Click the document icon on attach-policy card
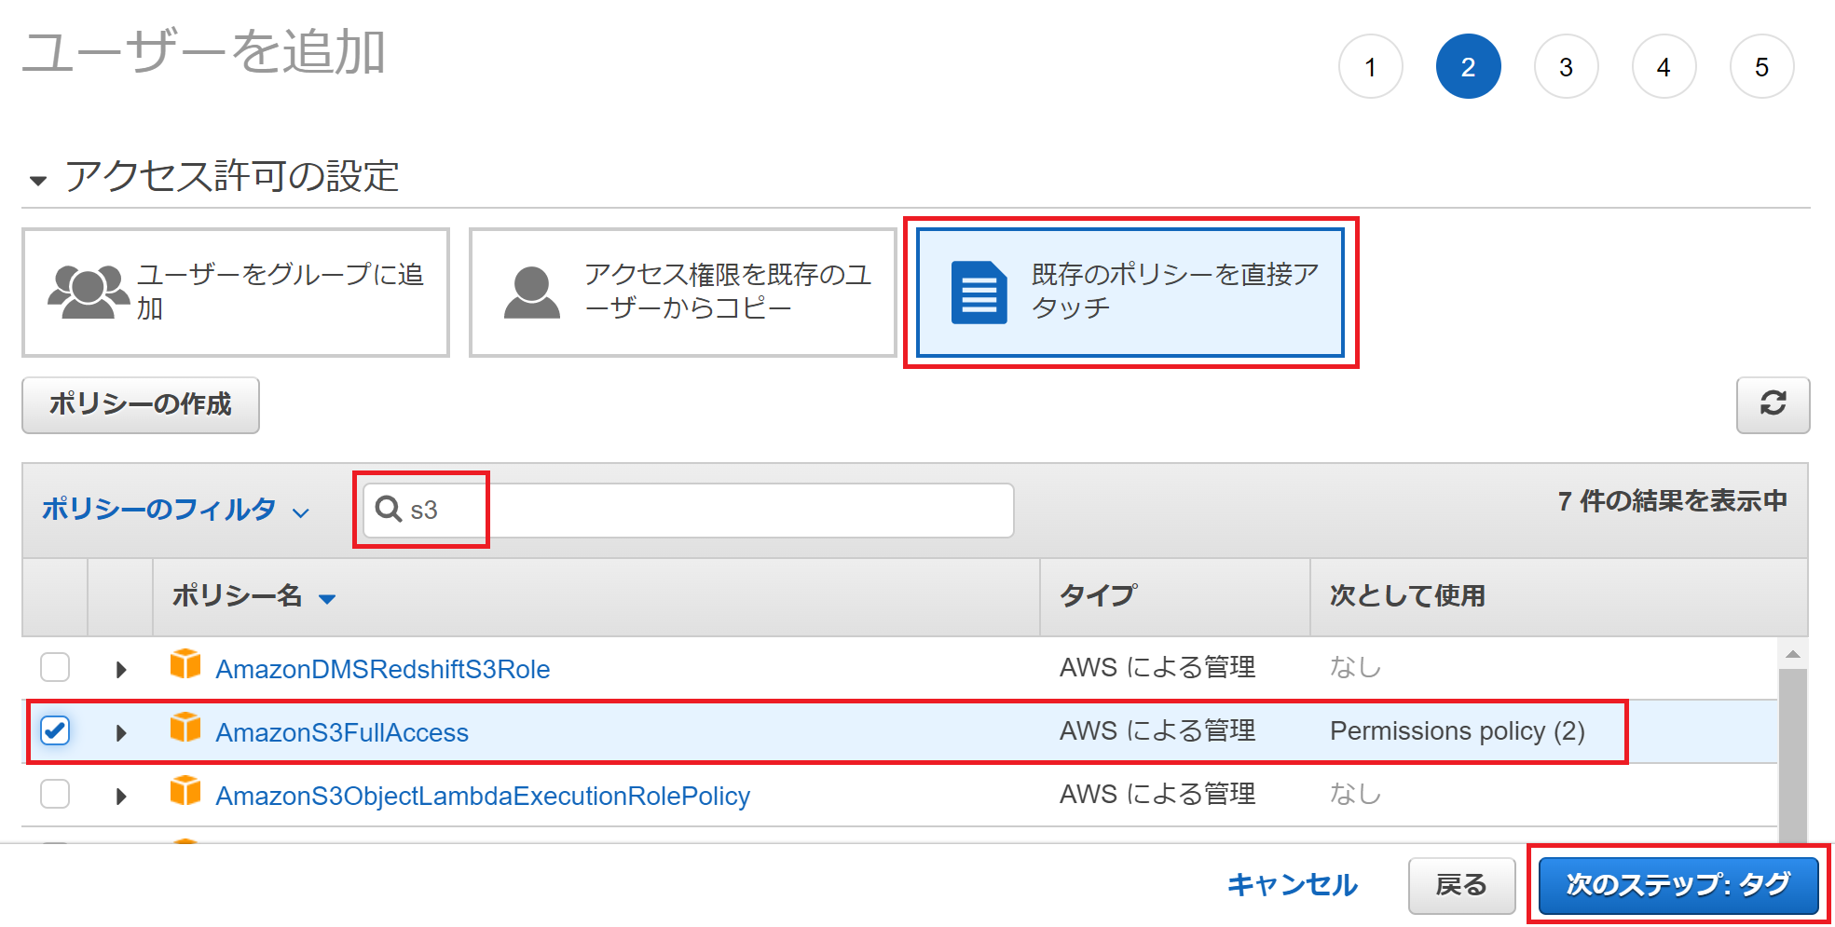 pyautogui.click(x=979, y=293)
